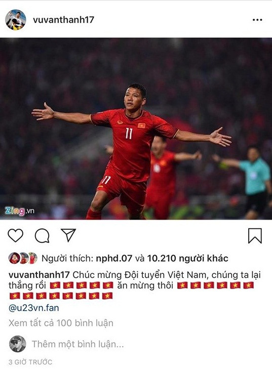Click the first Vietnam flag emoji in caption
Viewport: 272px width, 373px height.
[x=55, y=285]
